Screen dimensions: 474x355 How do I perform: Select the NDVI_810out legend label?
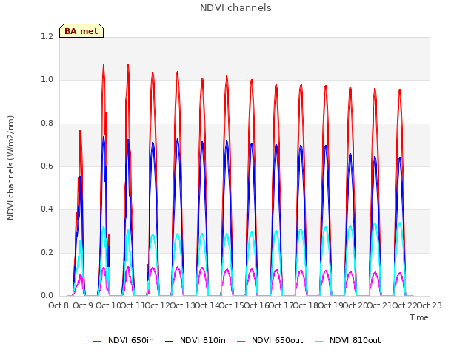[355, 340]
